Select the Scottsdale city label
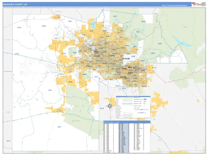This screenshot has width=208, height=156. 126,58
